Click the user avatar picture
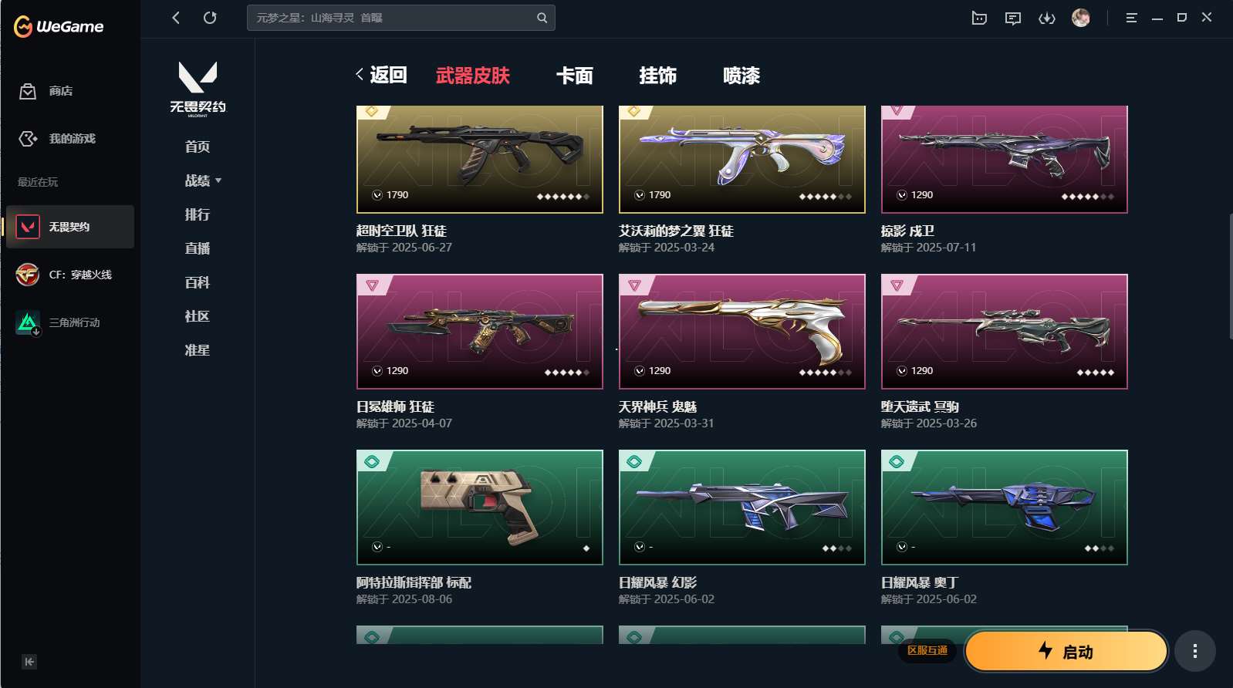The width and height of the screenshot is (1233, 688). 1081,18
